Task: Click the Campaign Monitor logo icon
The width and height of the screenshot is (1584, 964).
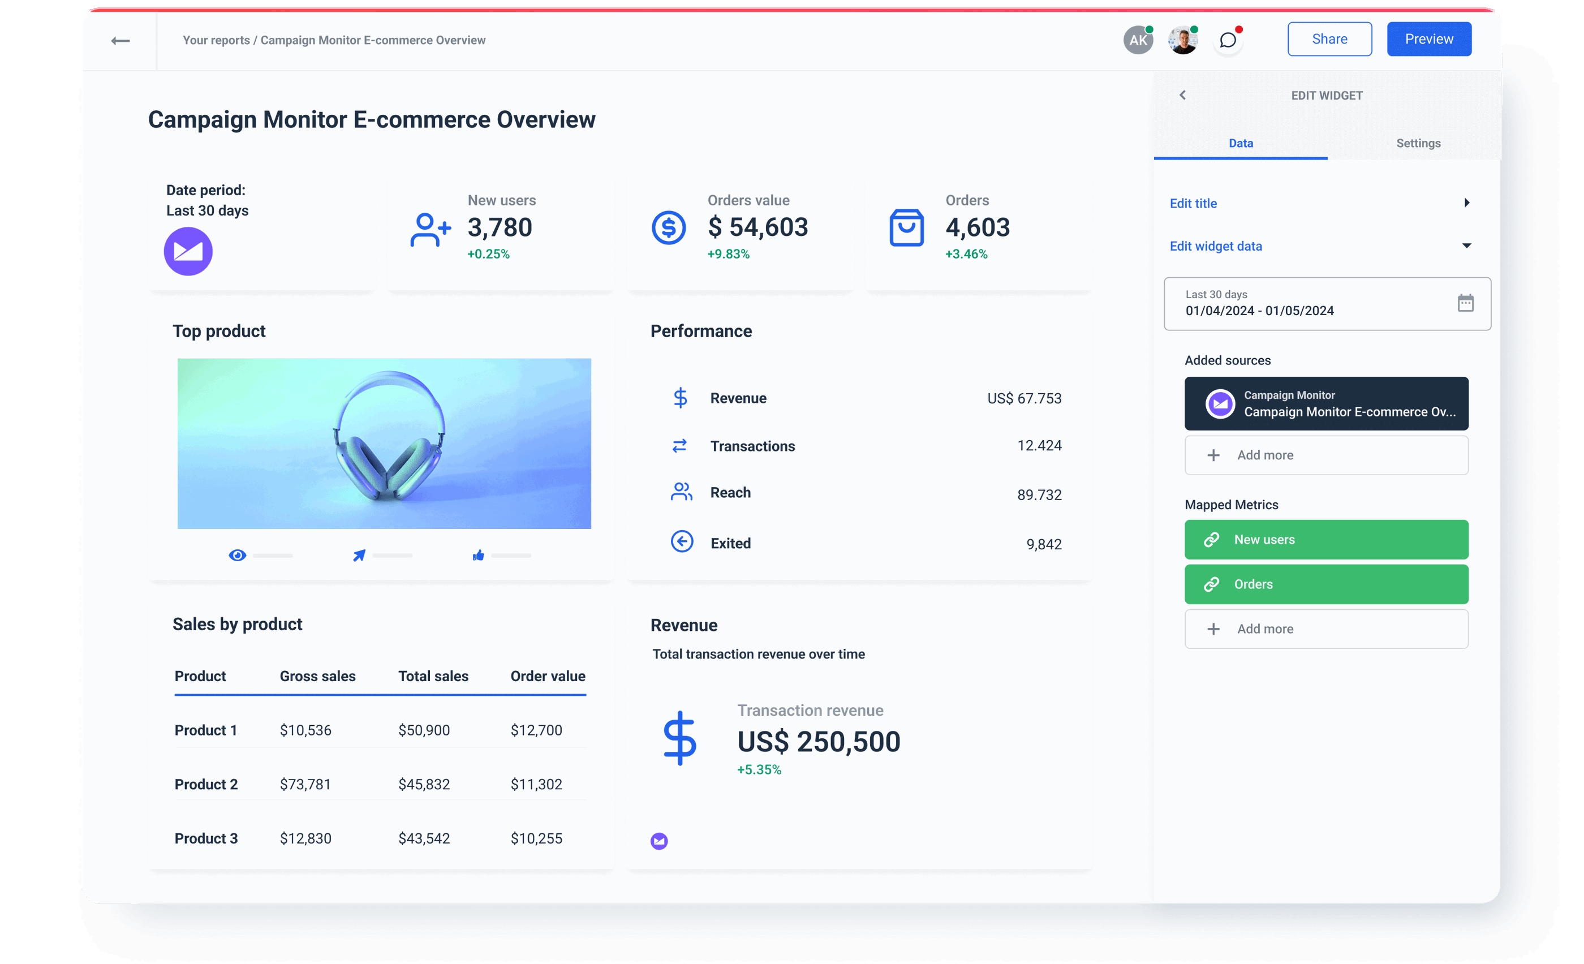Action: [x=188, y=251]
